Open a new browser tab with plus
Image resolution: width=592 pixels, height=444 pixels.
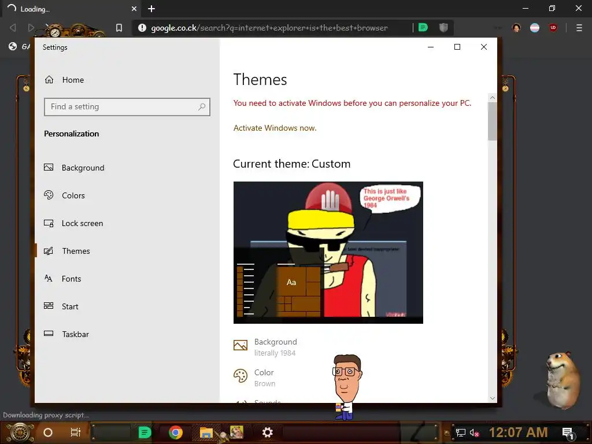(x=151, y=9)
